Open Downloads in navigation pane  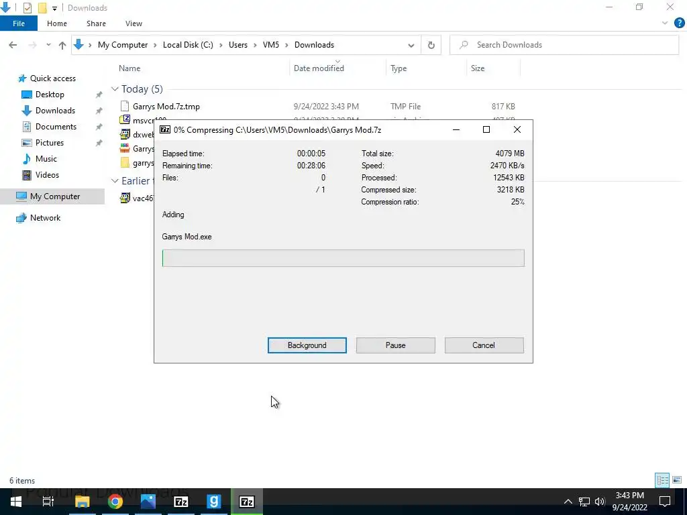click(55, 111)
